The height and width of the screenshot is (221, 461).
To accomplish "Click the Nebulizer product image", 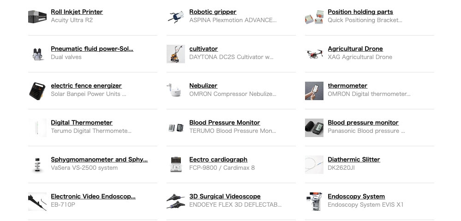I will (x=176, y=91).
